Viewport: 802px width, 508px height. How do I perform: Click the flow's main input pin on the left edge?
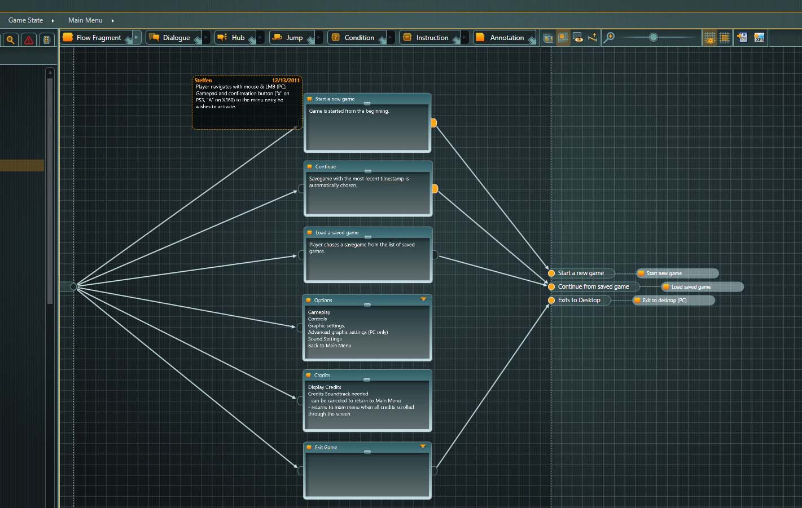point(73,287)
